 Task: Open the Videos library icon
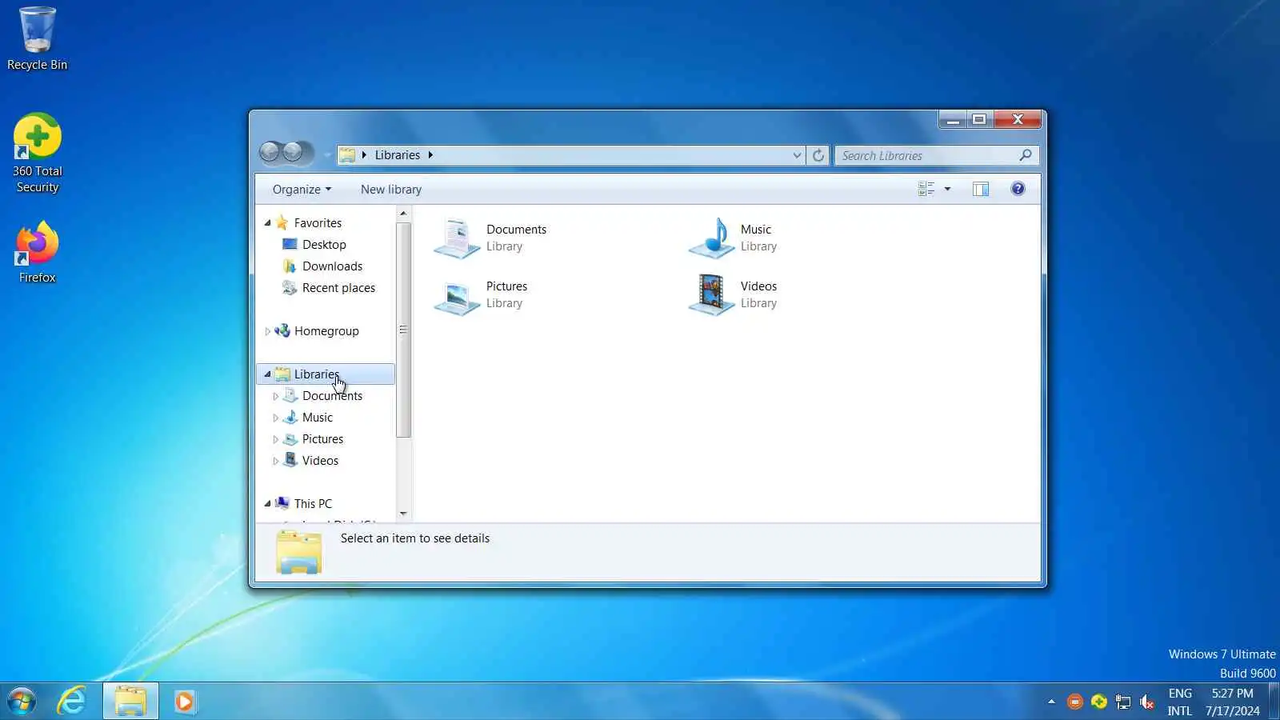711,295
